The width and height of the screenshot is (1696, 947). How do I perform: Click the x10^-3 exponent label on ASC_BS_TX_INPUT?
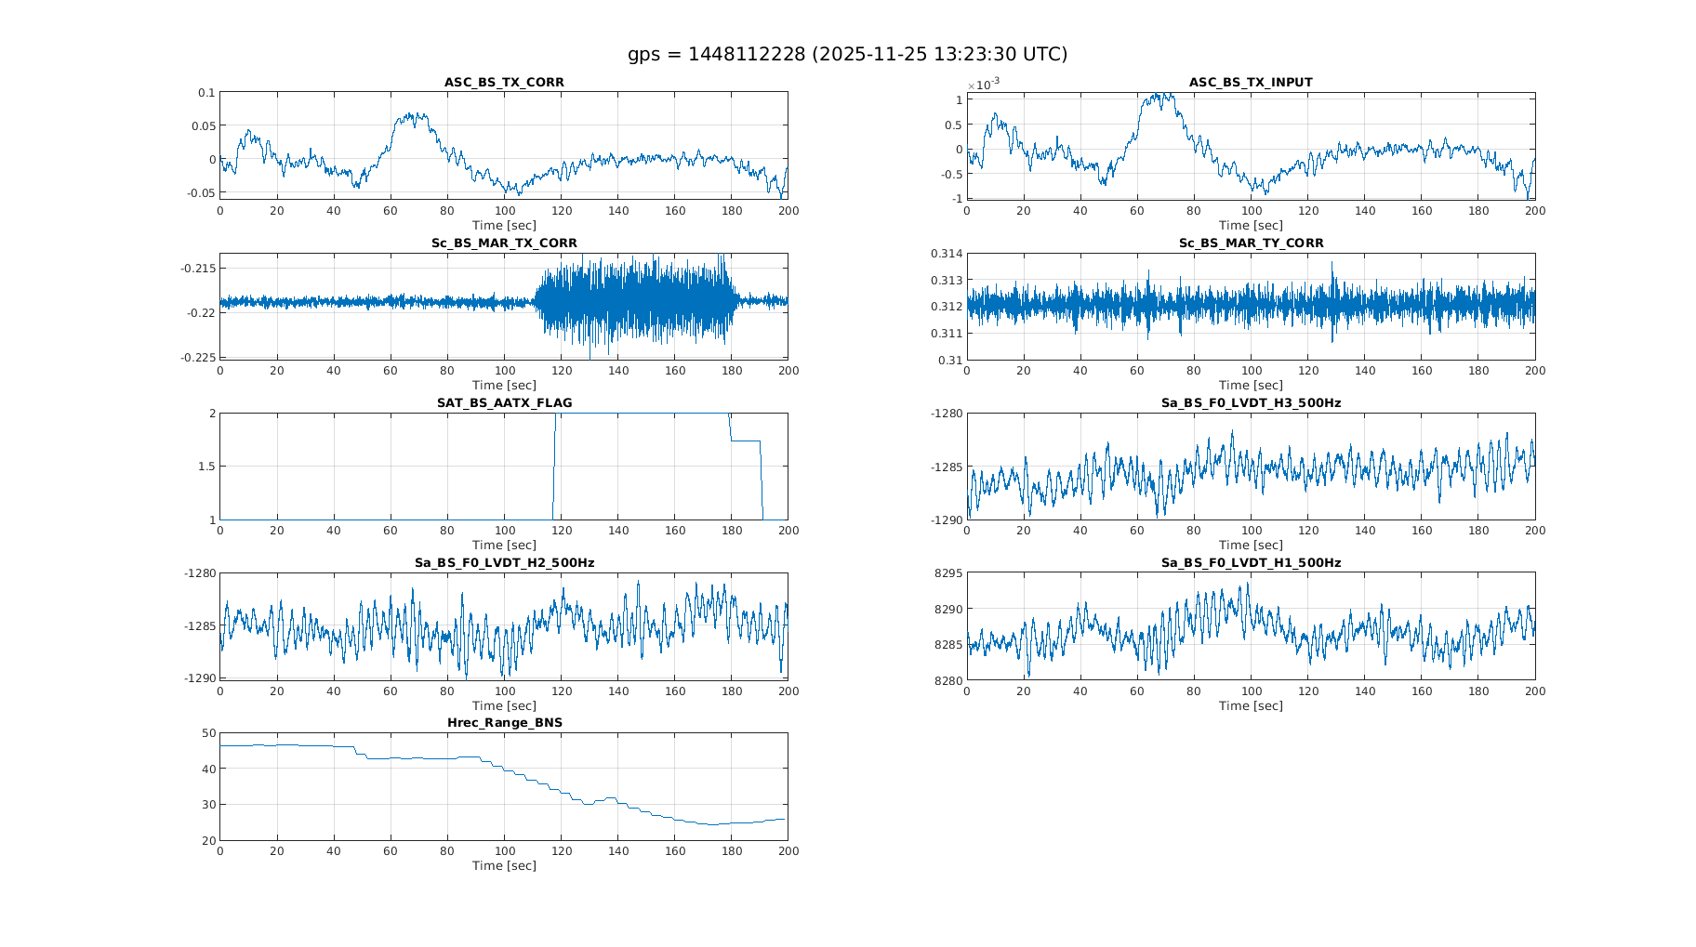[x=983, y=85]
